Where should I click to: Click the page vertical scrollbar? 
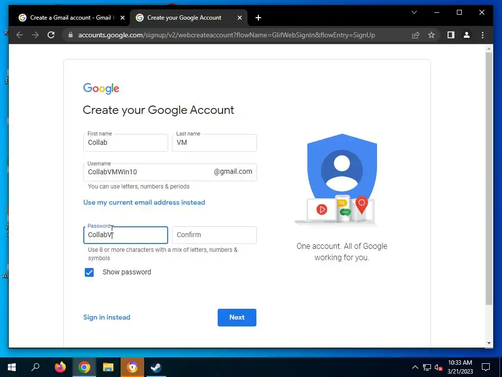click(x=489, y=179)
